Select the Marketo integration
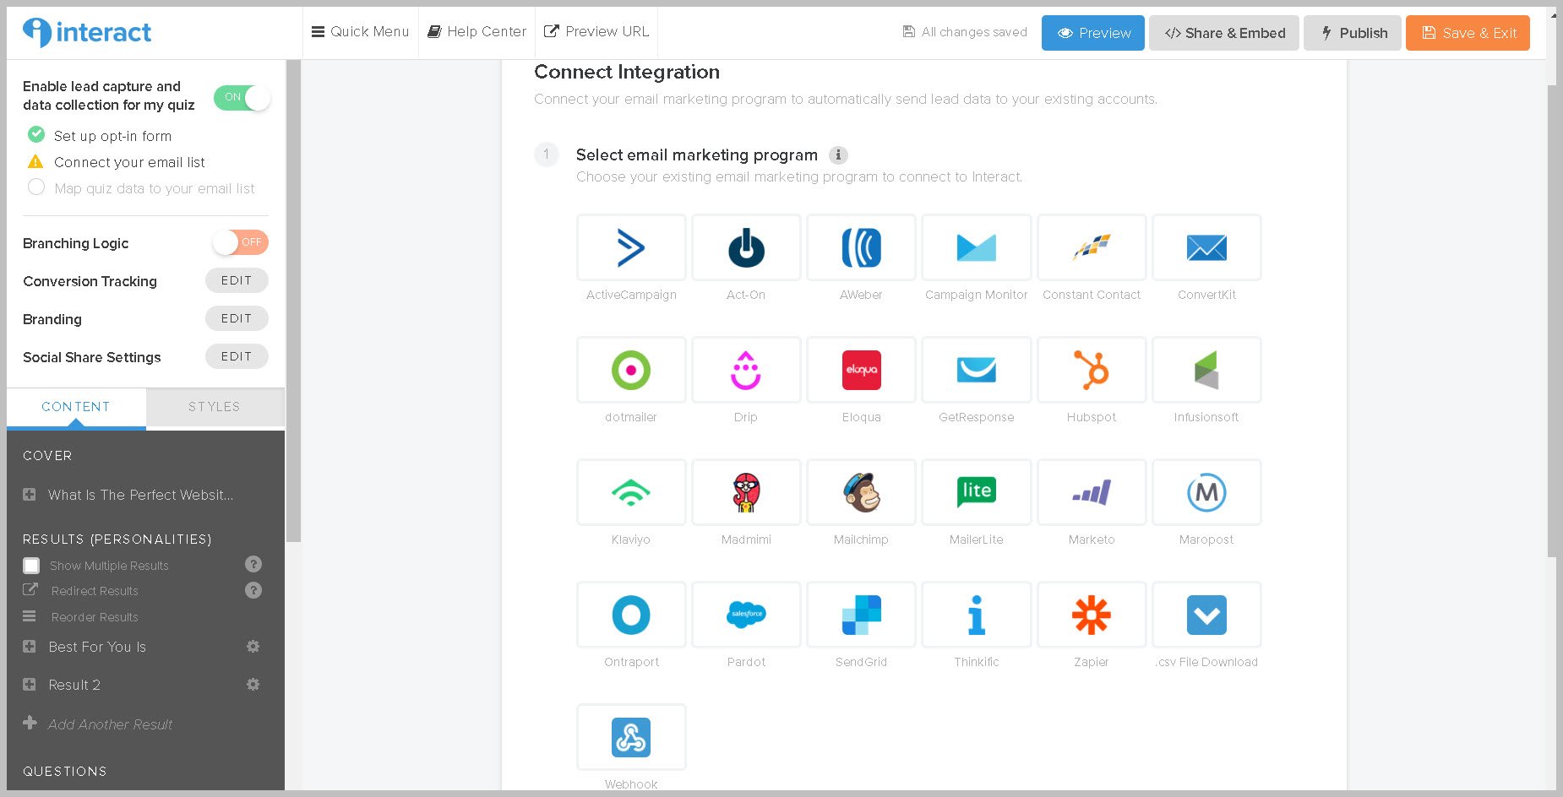 [1091, 492]
